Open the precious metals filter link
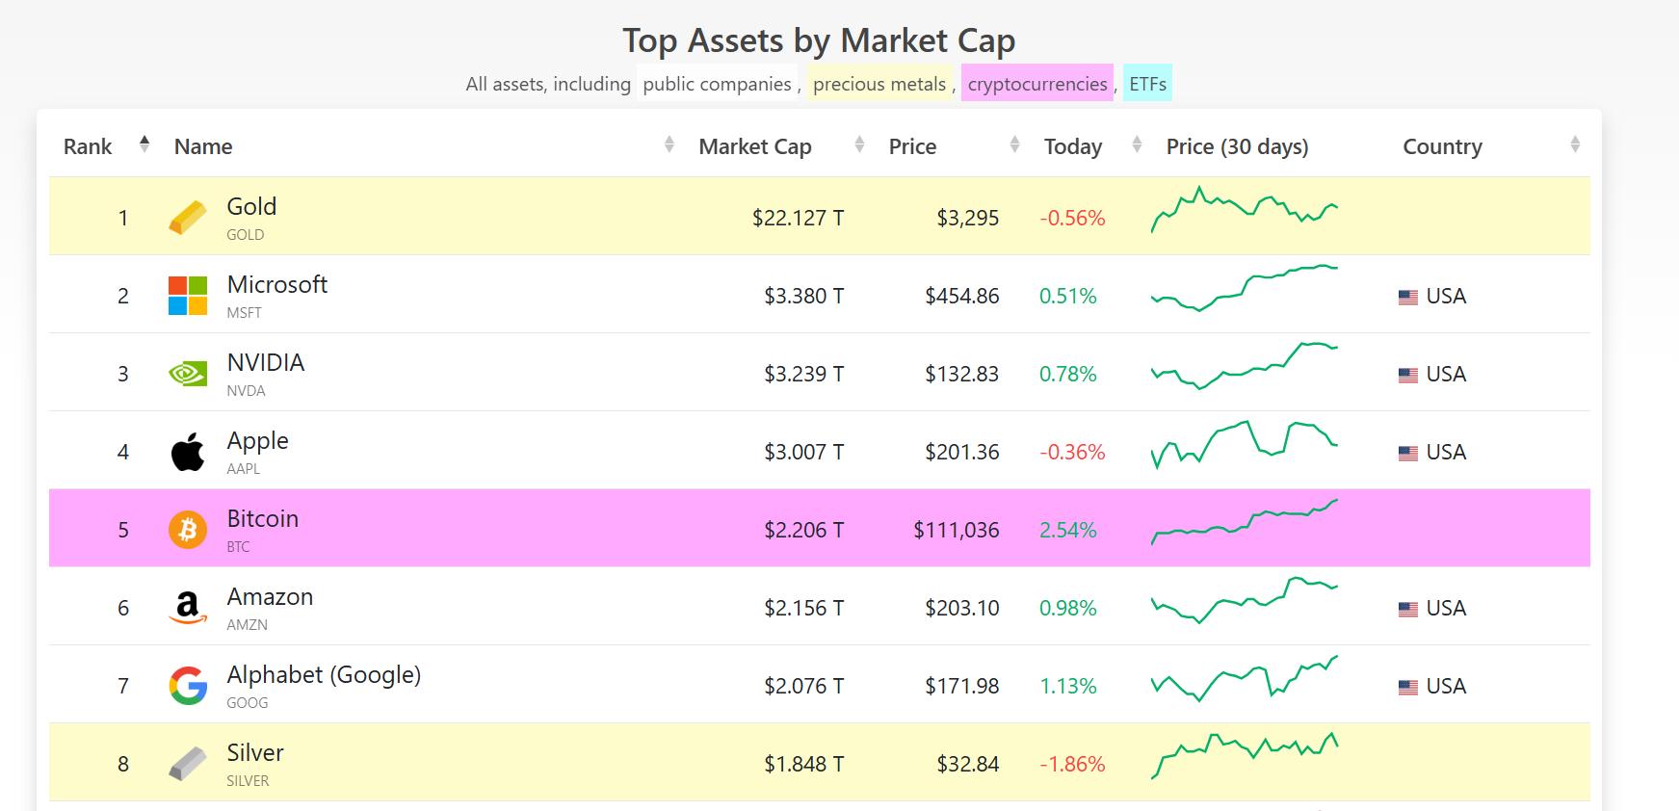Image resolution: width=1679 pixels, height=811 pixels. [879, 84]
